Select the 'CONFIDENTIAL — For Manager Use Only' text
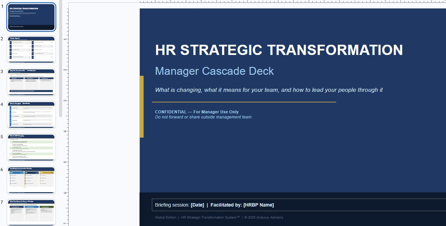Screen dimensions: 446x226 197,112
